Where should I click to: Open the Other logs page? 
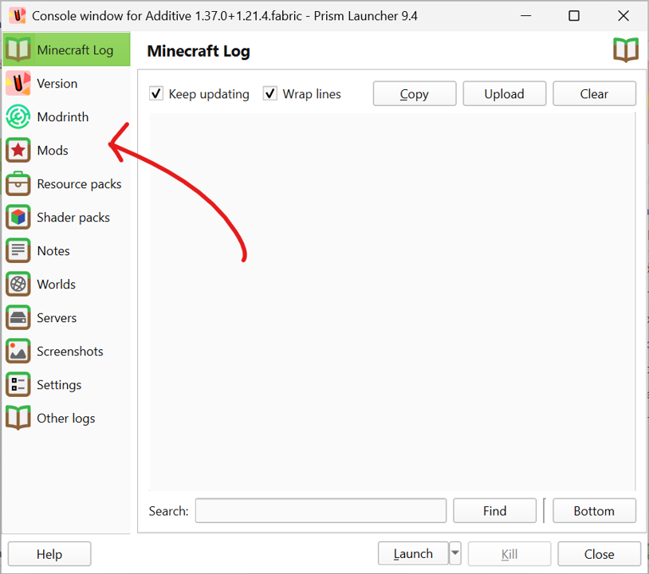point(65,419)
